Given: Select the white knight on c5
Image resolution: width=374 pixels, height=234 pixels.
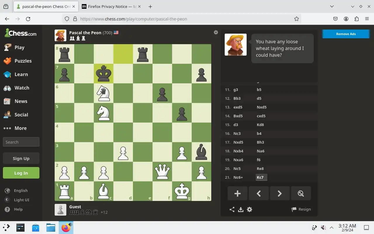Looking at the screenshot, I should point(103,113).
